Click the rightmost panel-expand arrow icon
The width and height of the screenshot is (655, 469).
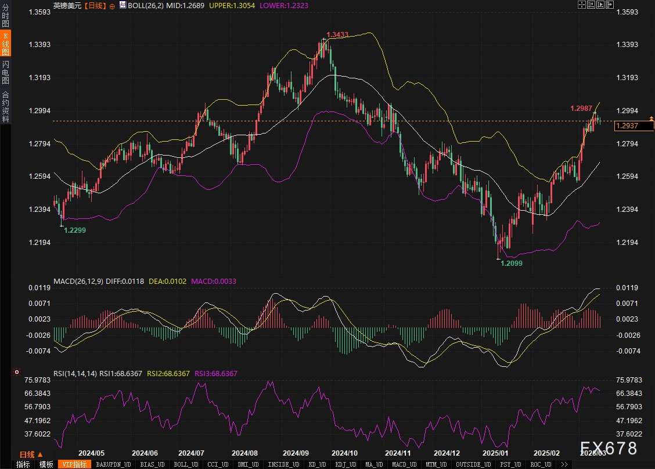point(610,5)
